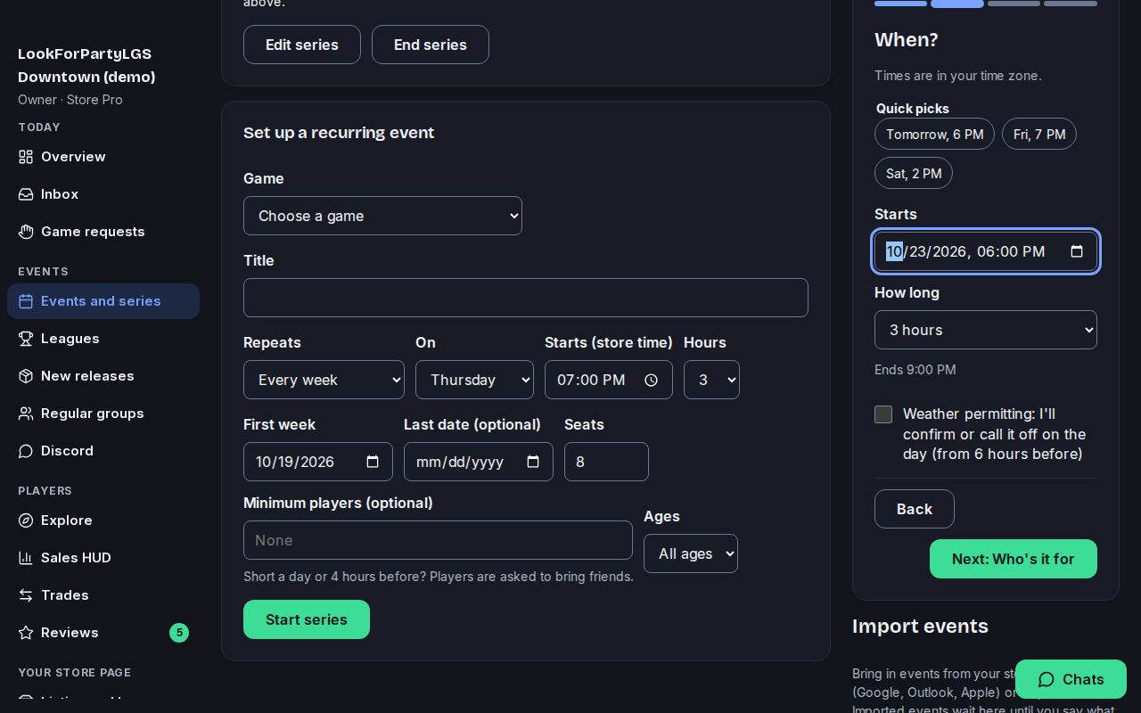Open the Starts datetime calendar picker icon
The image size is (1141, 713).
point(1077,251)
